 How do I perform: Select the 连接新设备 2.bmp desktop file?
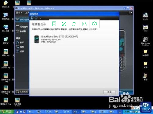coord(6,90)
